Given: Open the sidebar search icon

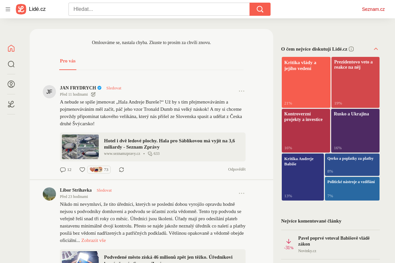Looking at the screenshot, I should click(x=11, y=64).
